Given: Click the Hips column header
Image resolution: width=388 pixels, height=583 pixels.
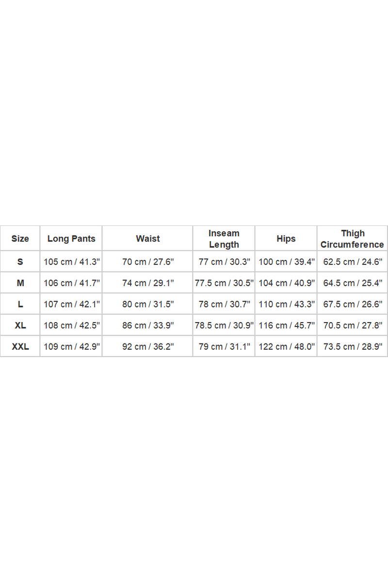Looking at the screenshot, I should (x=286, y=239).
